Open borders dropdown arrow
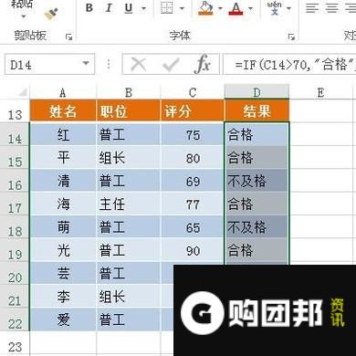Screen dimensions: 356x356 coord(182,8)
